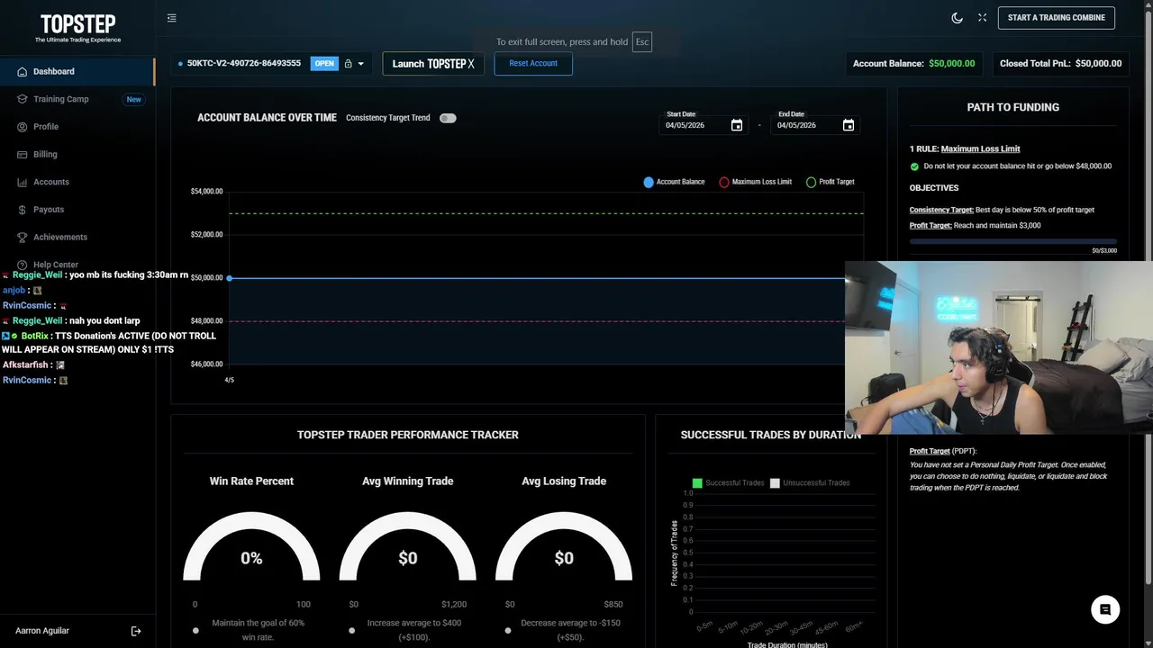Viewport: 1153px width, 648px height.
Task: Open the Training Camp menu item
Action: (x=77, y=99)
